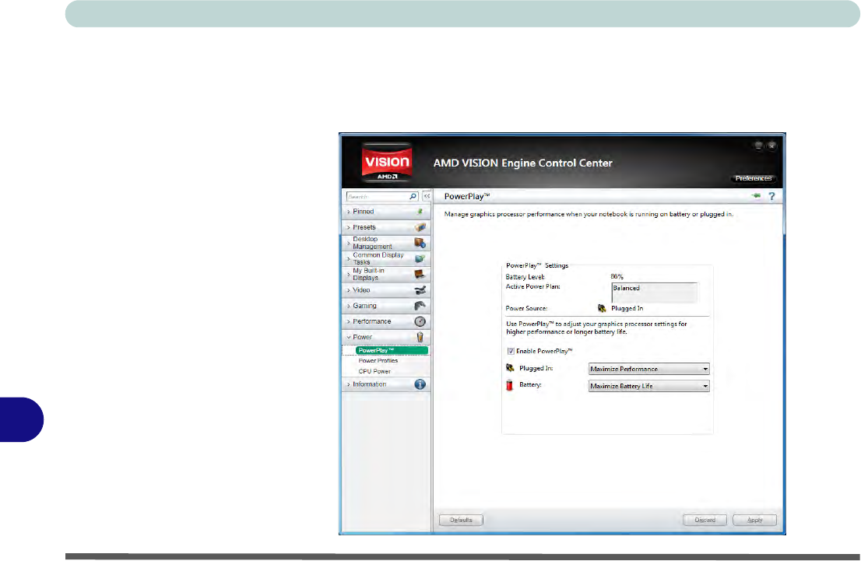Open the Preferences menu
This screenshot has height=561, width=861.
click(754, 178)
